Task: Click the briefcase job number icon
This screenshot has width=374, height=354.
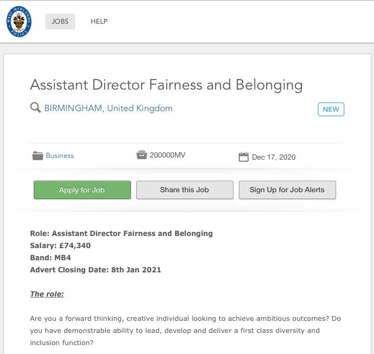Action: (x=141, y=155)
